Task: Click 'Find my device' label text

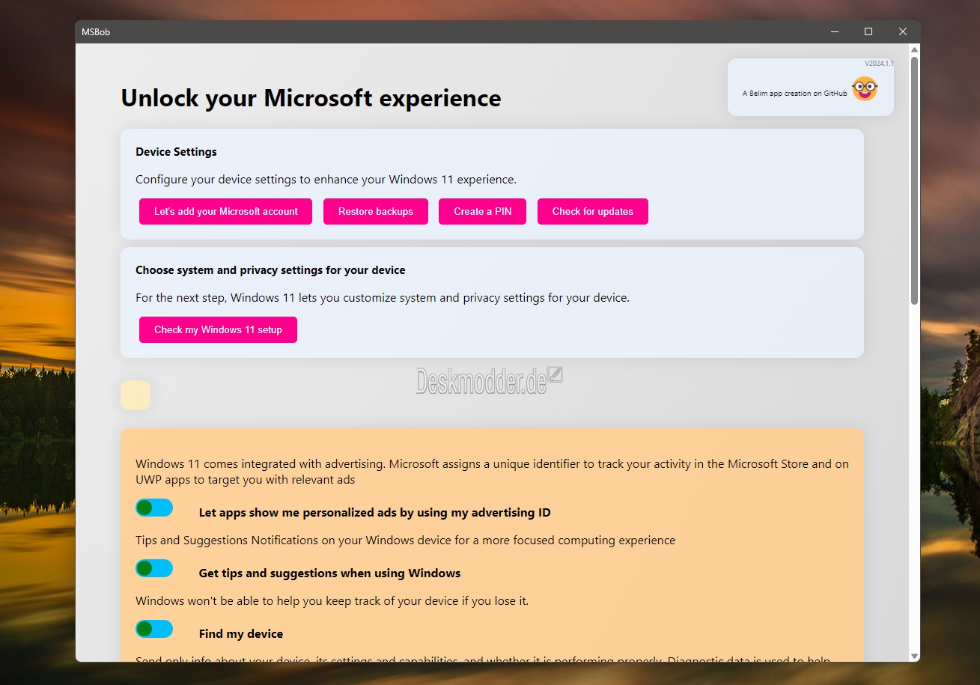Action: (241, 633)
